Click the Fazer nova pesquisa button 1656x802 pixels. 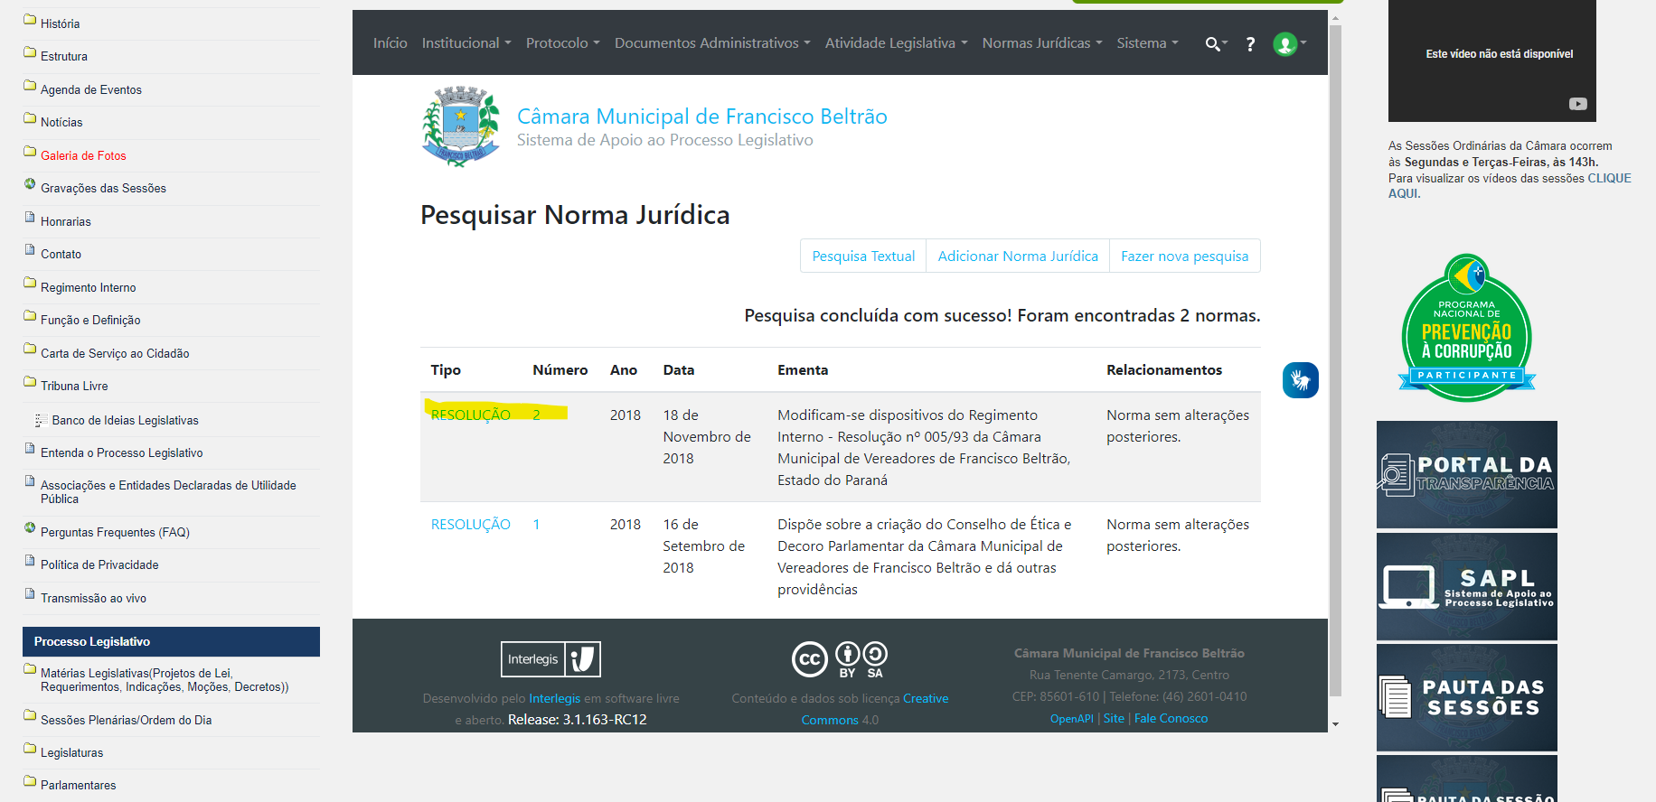coord(1184,256)
